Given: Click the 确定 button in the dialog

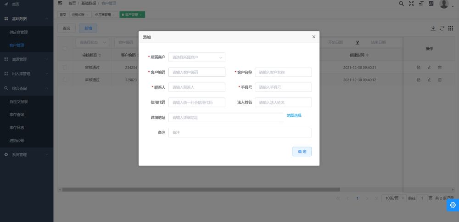Looking at the screenshot, I should coord(302,152).
